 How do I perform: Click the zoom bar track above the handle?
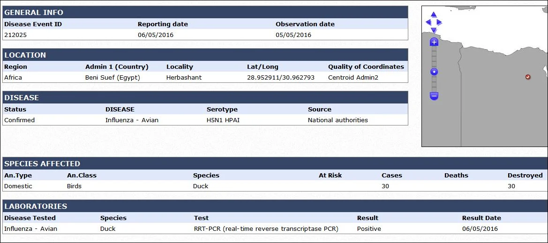pos(434,57)
